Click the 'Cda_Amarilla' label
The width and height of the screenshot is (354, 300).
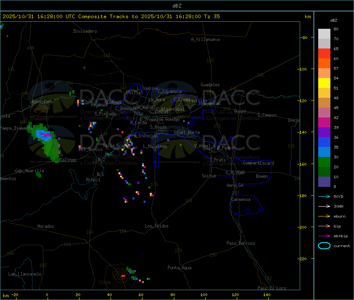click(29, 171)
